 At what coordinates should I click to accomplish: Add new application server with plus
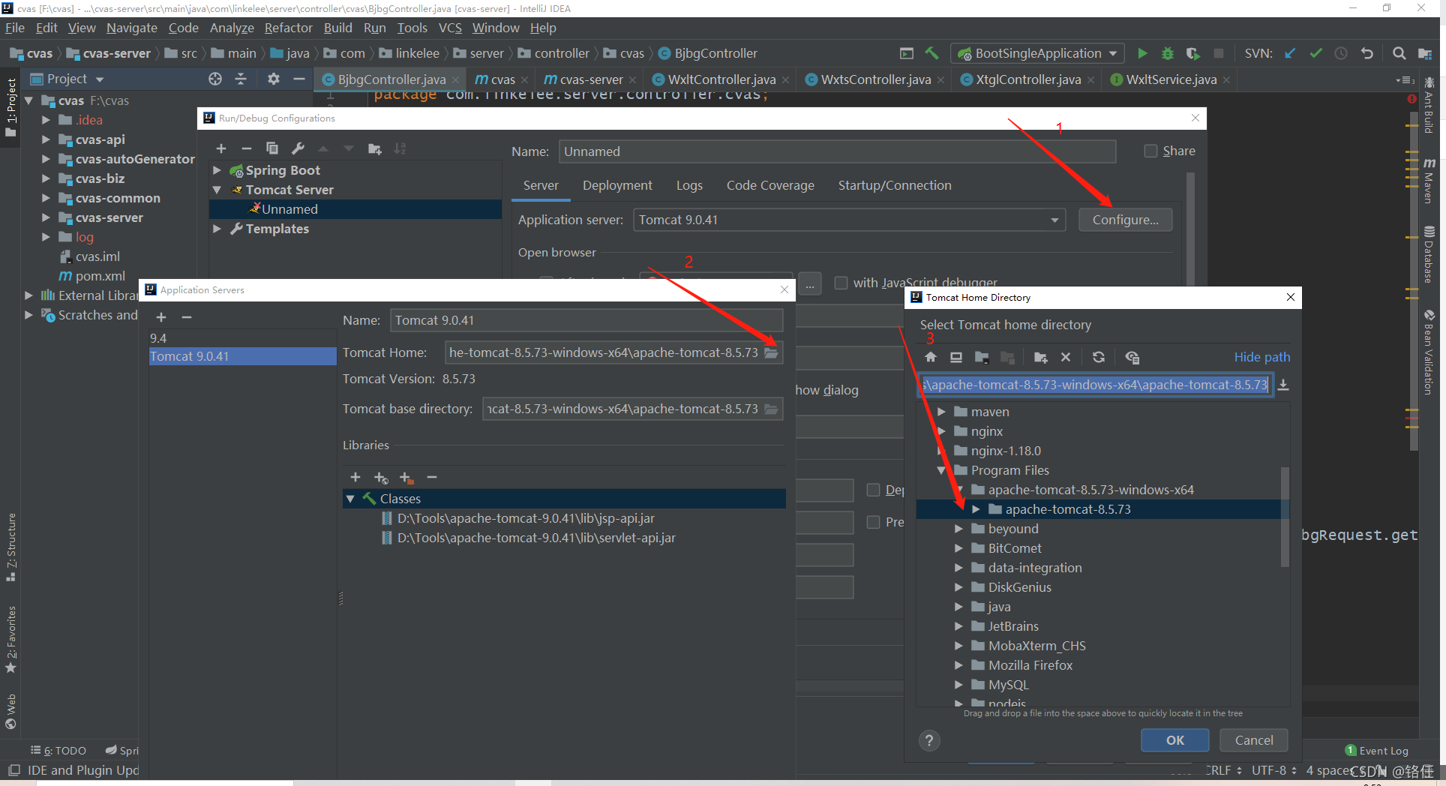pos(161,317)
